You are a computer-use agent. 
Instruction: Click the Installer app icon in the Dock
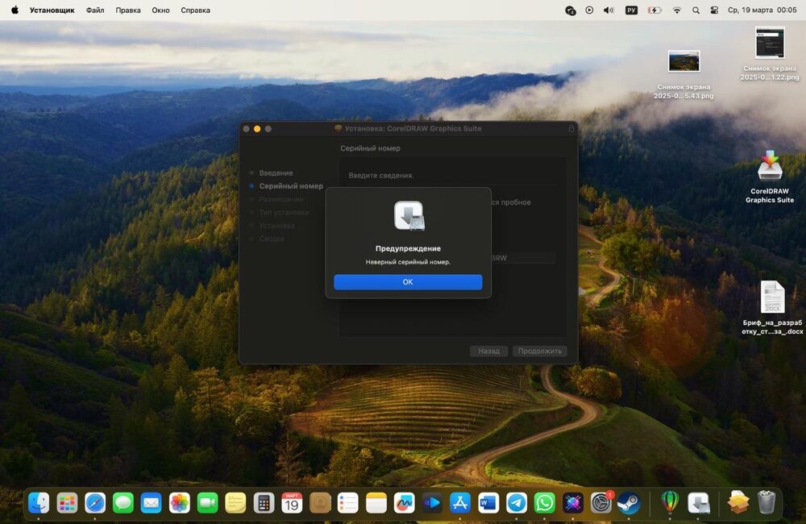[x=699, y=503]
